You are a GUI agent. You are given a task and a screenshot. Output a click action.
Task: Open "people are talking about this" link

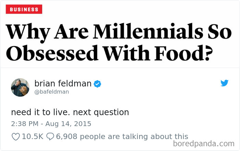pyautogui.click(x=134, y=137)
